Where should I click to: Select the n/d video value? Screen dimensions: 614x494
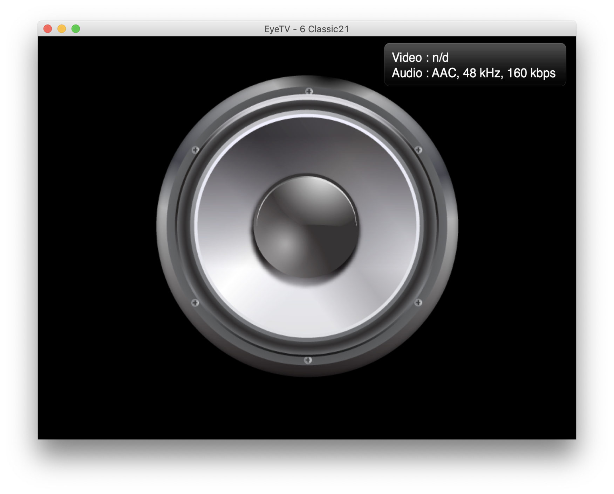[x=440, y=58]
